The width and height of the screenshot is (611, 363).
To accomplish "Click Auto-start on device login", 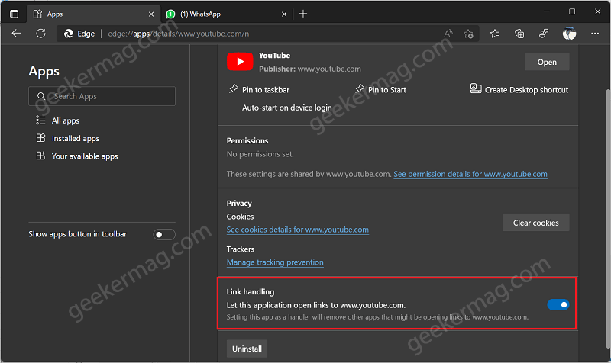I will click(287, 108).
